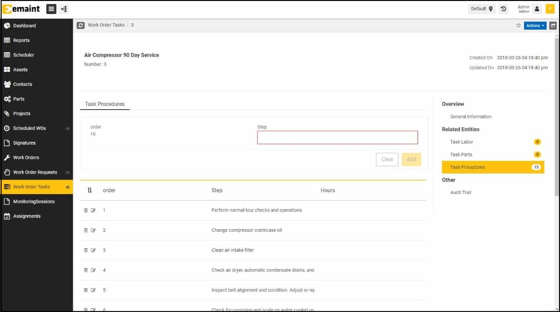Expand Scheduled WOs in the sidebar
The width and height of the screenshot is (560, 312).
tap(67, 128)
